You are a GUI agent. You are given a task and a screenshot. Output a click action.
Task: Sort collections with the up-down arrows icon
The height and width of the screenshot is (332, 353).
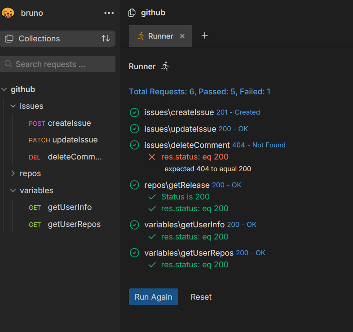click(106, 39)
